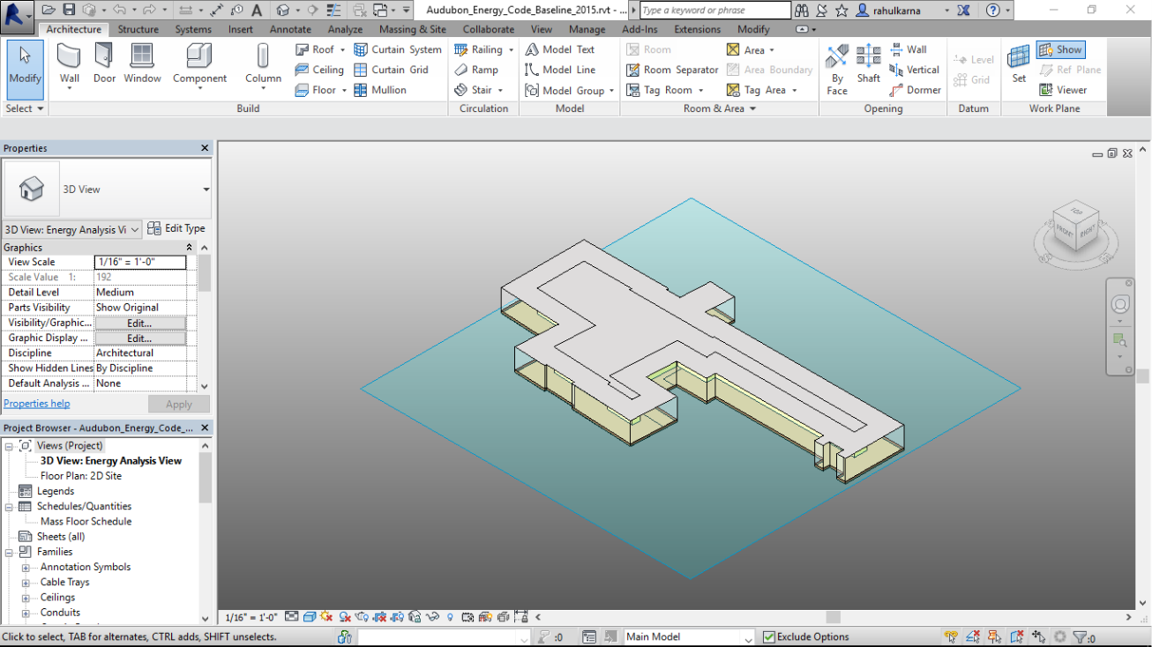Screen dimensions: 1152x647
Task: Open the Properties help link
Action: click(36, 403)
